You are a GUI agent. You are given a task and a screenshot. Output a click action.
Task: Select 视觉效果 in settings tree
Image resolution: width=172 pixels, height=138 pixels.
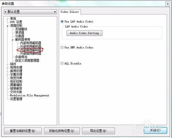pos(16,78)
